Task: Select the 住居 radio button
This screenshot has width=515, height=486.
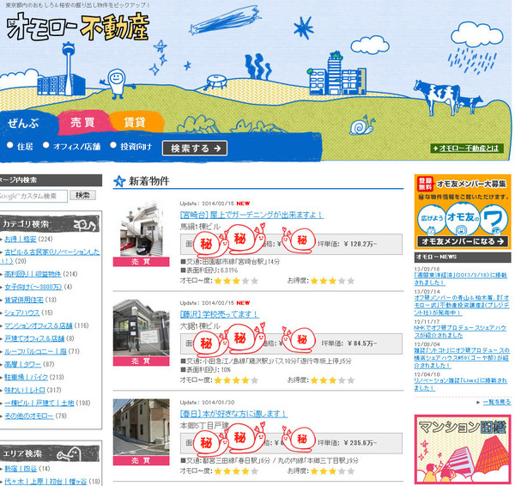Action: pos(10,146)
